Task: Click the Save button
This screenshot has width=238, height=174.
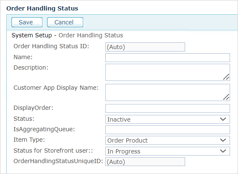Action: pyautogui.click(x=27, y=22)
